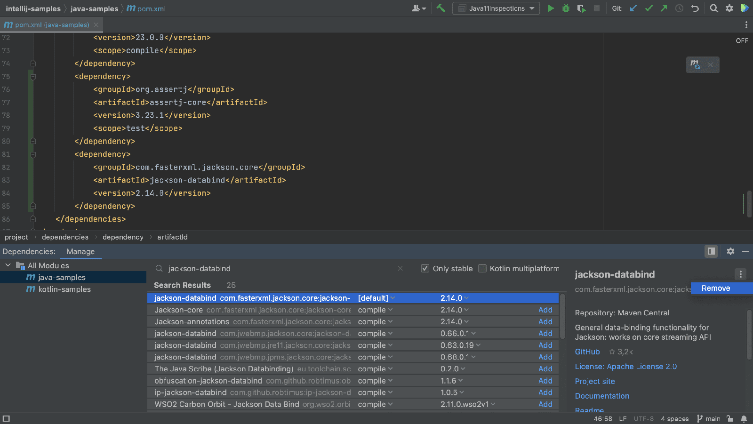
Task: Change scope dropdown for Jackson-core row
Action: pos(375,310)
